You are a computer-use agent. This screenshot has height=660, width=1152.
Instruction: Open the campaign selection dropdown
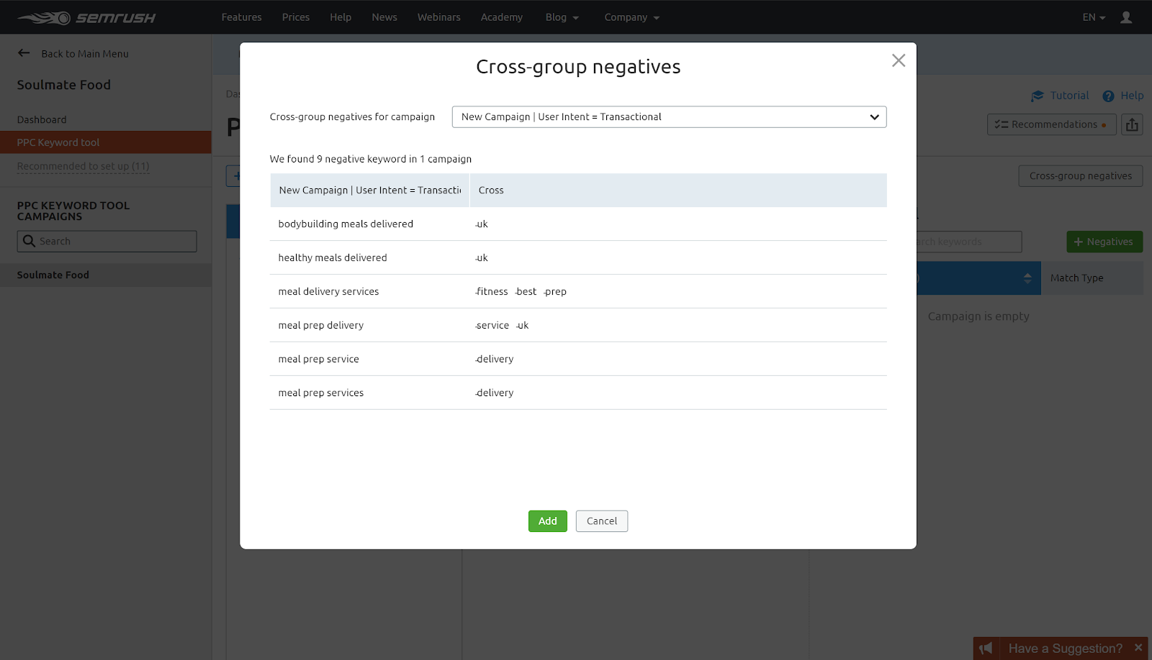(x=669, y=117)
